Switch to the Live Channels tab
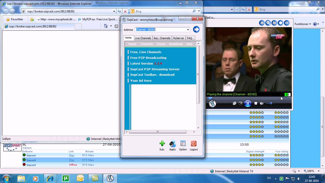325x183 pixels. coord(143,38)
